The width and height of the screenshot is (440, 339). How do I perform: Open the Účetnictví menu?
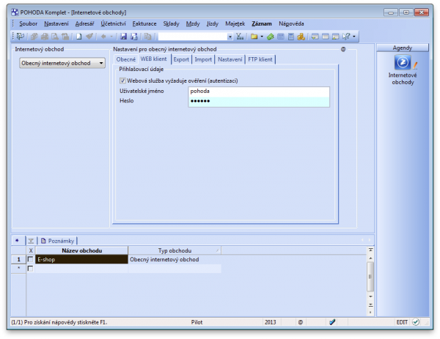click(113, 24)
